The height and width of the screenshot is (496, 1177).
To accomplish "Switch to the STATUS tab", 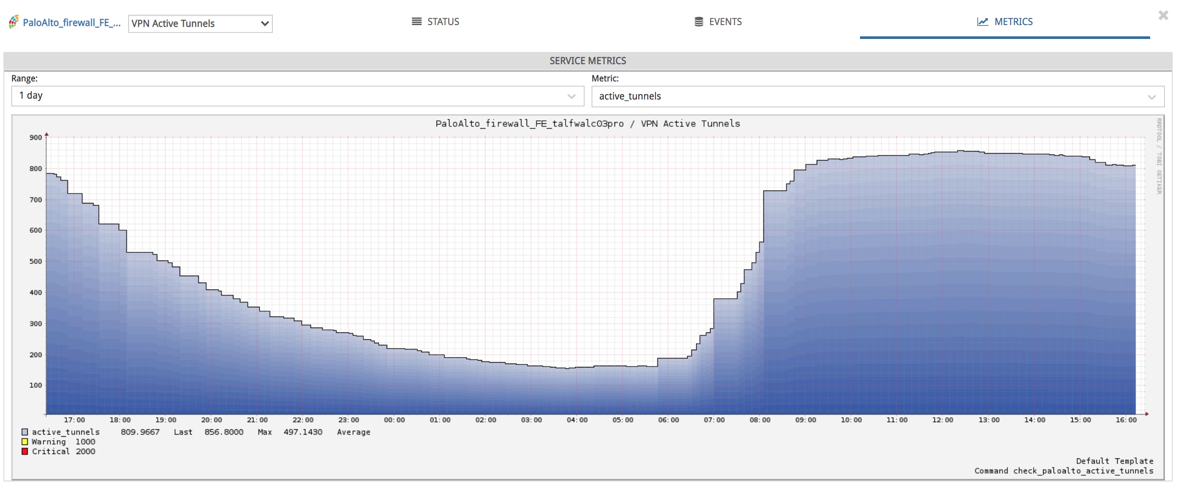I will click(436, 22).
